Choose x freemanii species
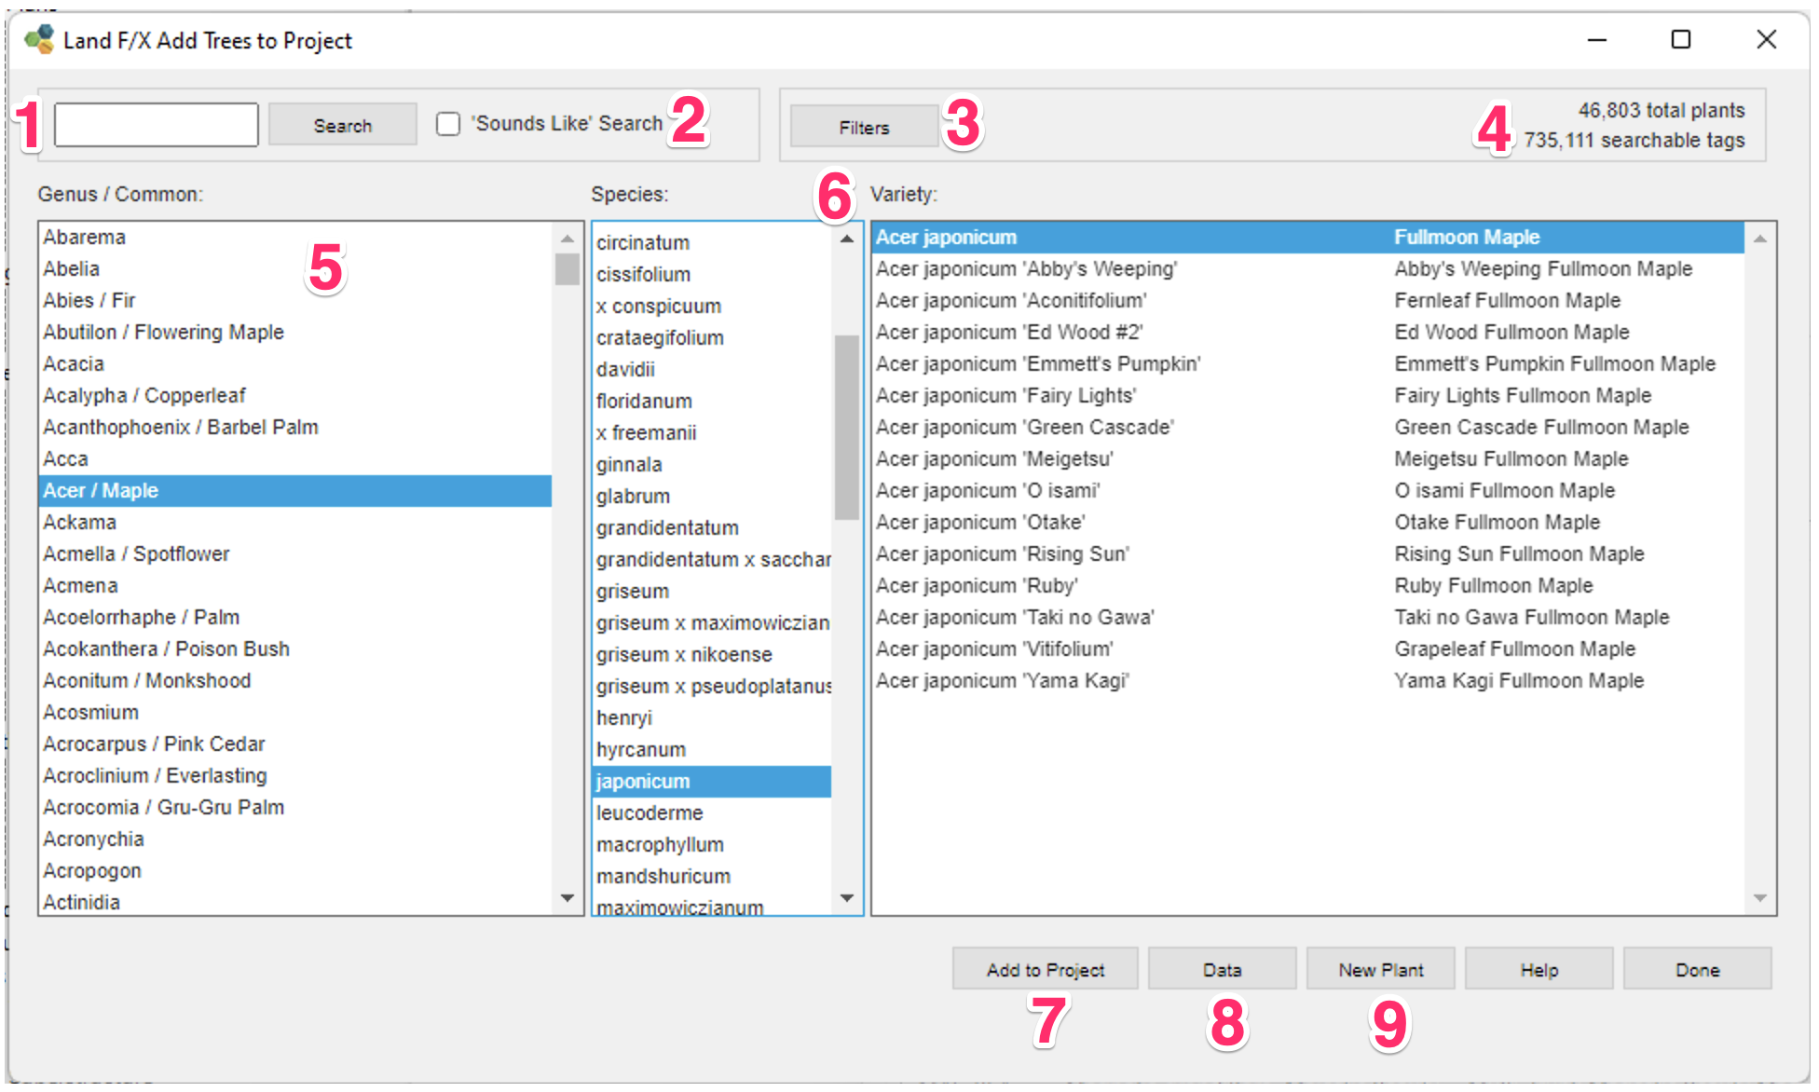 (712, 433)
